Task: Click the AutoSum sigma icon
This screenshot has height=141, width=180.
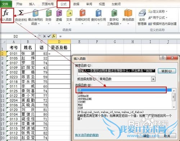Action: coord(21,13)
